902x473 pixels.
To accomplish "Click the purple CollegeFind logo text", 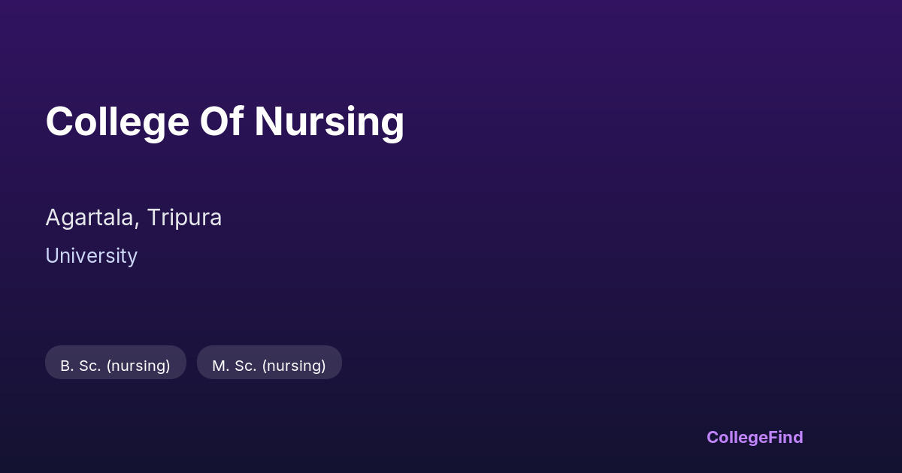I will (755, 437).
